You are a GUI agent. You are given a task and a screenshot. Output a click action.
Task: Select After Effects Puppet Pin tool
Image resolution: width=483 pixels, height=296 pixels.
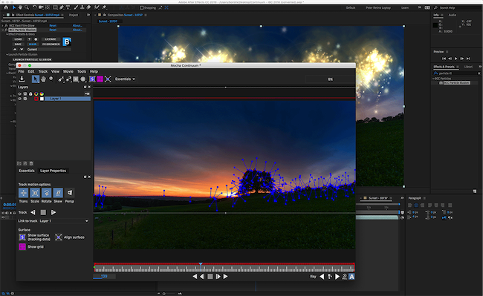(105, 7)
